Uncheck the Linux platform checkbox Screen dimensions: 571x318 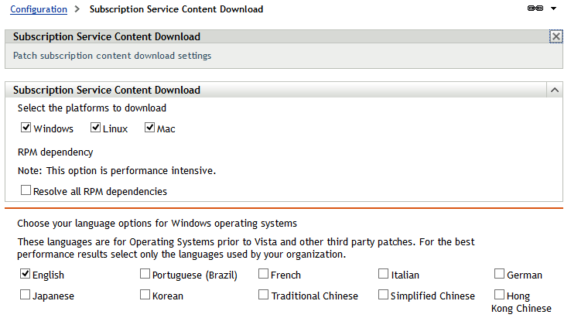point(96,128)
